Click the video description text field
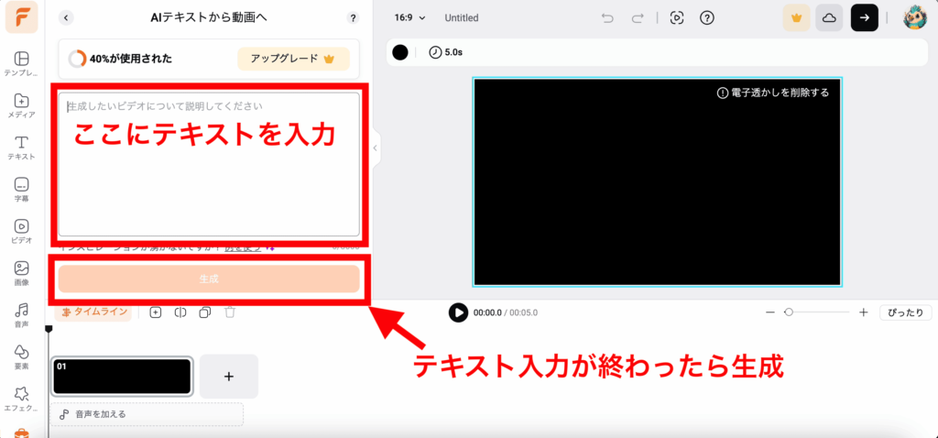This screenshot has height=438, width=938. [209, 164]
